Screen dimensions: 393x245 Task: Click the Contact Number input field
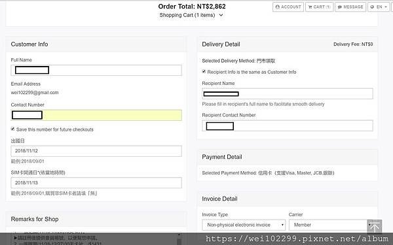click(96, 115)
